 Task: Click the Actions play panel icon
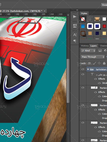point(75,16)
